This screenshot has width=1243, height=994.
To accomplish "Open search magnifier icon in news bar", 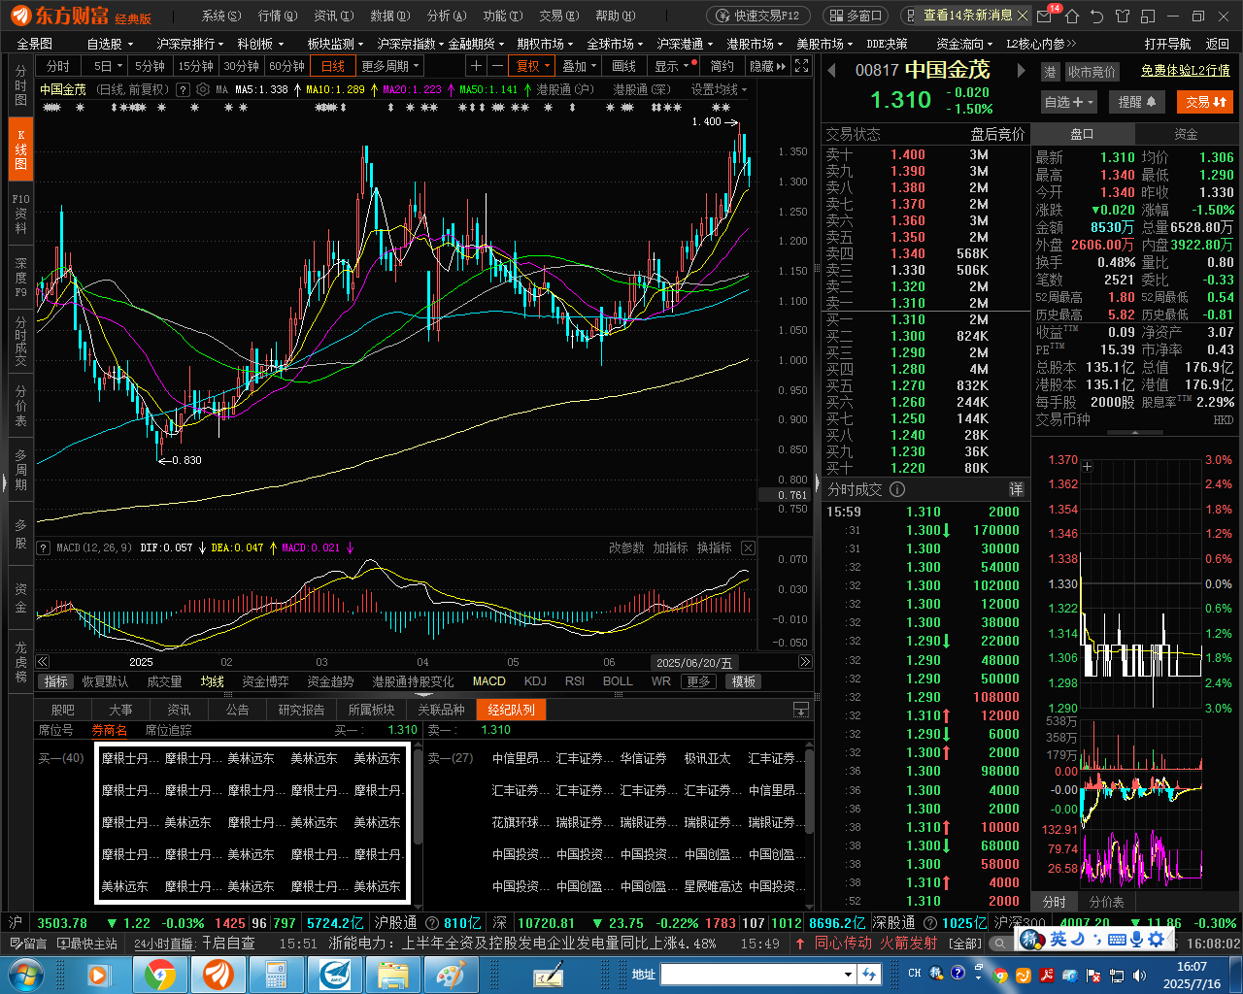I will [999, 944].
